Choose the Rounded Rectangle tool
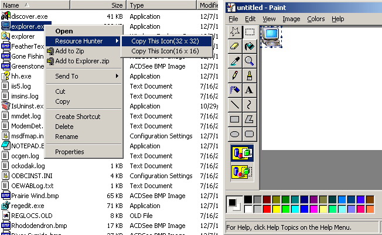This screenshot has width=382, height=235. 250,134
